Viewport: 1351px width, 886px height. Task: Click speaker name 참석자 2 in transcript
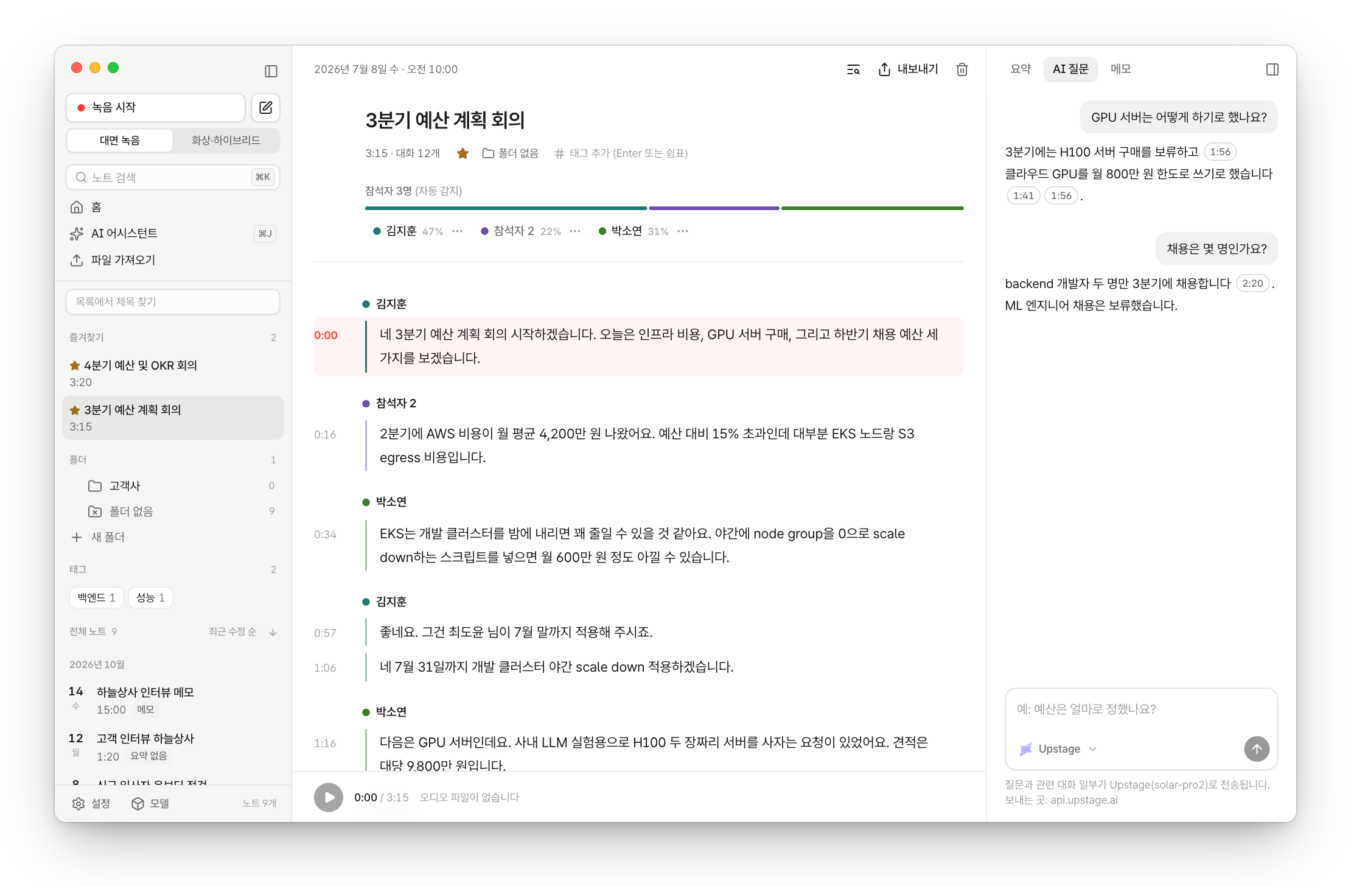coord(396,404)
